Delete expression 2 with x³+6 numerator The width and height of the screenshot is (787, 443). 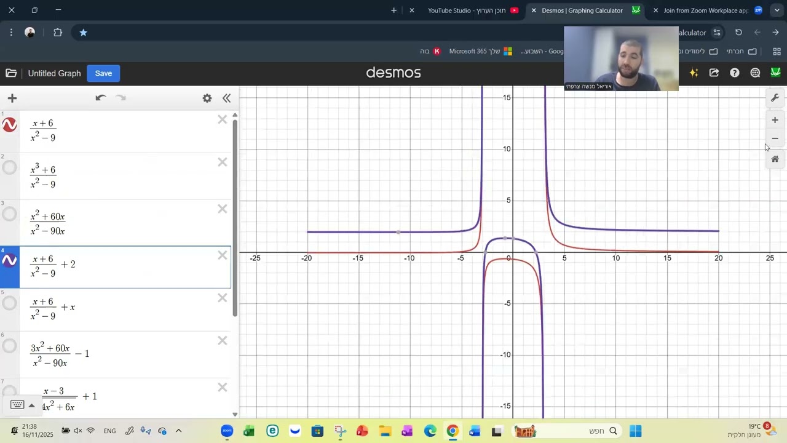222,162
